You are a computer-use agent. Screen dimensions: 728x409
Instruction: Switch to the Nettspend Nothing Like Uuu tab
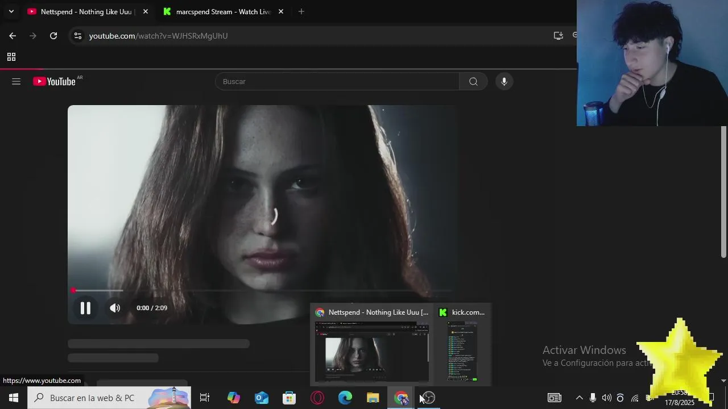pos(88,11)
